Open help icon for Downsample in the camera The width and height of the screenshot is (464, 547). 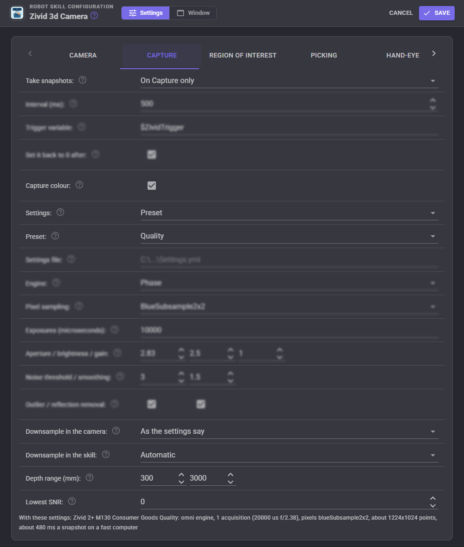point(116,431)
